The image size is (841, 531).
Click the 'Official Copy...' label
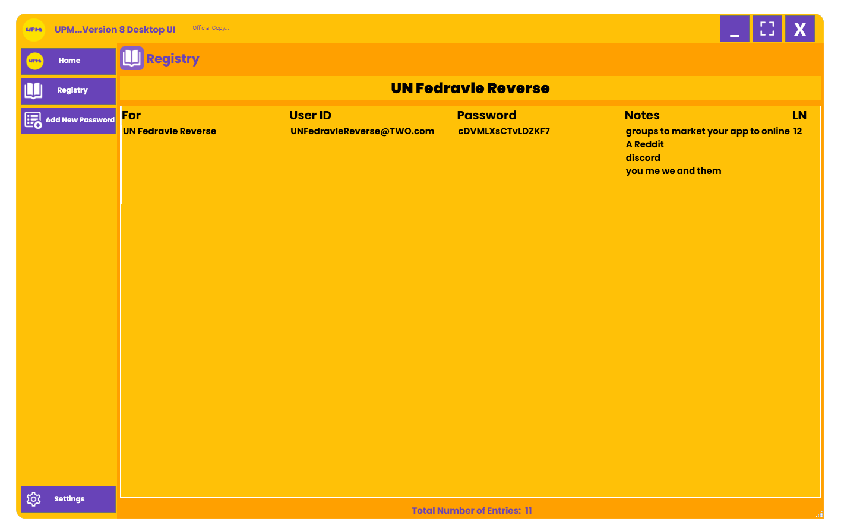tap(210, 28)
